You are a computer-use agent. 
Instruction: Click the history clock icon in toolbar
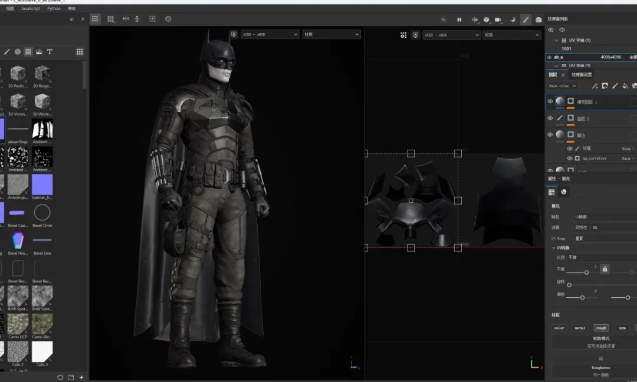[x=168, y=19]
